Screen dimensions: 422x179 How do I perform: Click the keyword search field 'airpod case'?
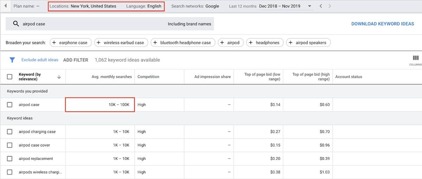[110, 24]
